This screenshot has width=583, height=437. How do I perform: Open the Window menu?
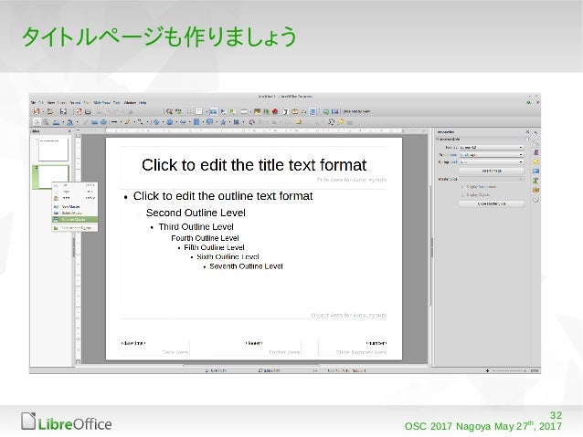point(130,102)
